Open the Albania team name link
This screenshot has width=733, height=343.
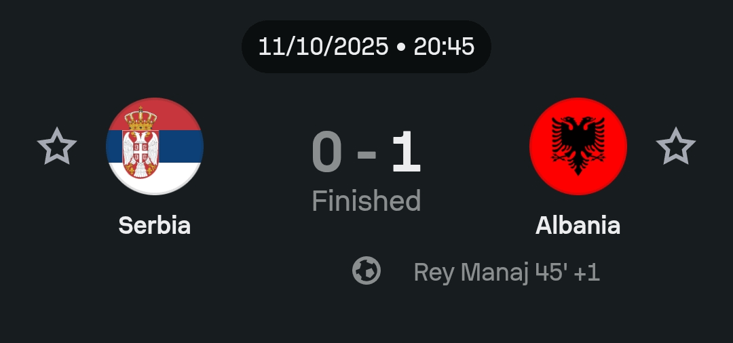578,225
